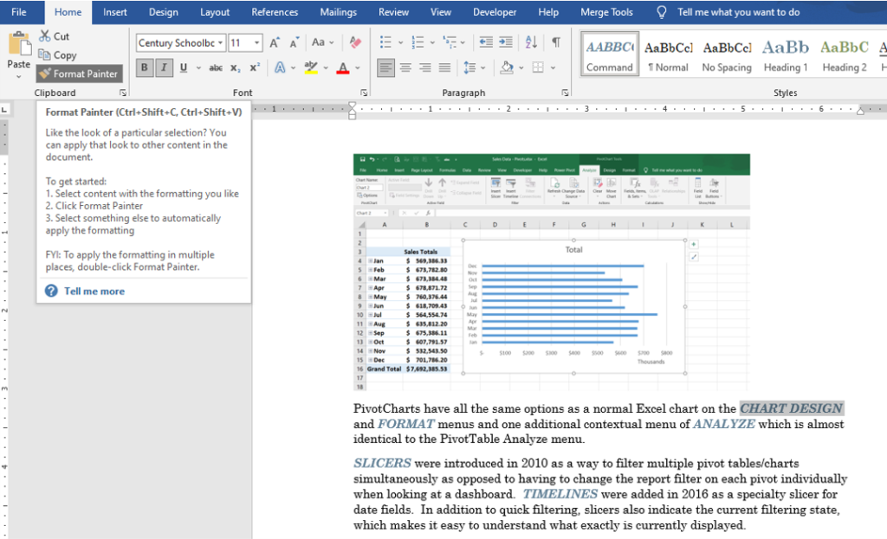The width and height of the screenshot is (887, 539).
Task: Apply multilevel list icon
Action: pos(450,42)
